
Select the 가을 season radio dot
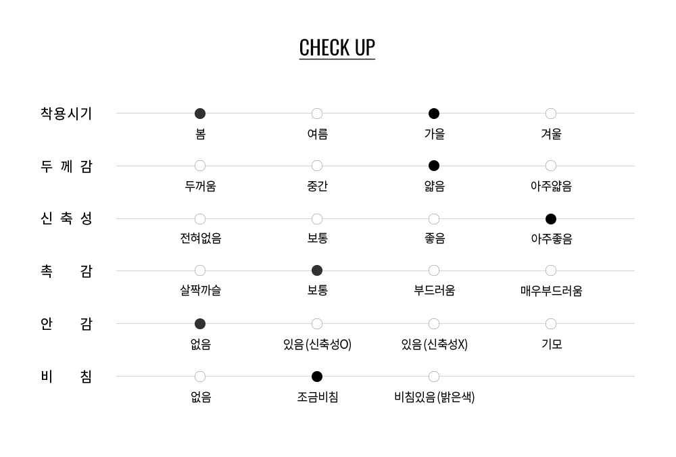pos(434,114)
